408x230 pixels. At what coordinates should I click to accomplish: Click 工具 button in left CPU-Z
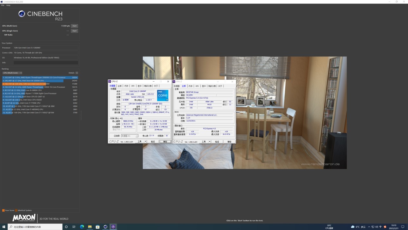point(139,142)
